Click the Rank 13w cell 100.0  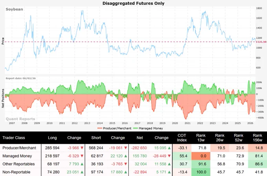tap(201, 172)
